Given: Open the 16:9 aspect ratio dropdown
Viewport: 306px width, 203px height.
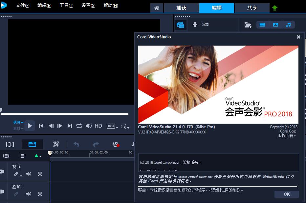Looking at the screenshot, I should (x=112, y=126).
